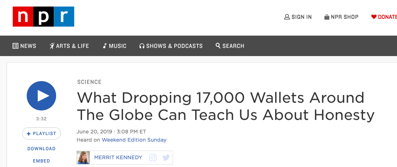
Task: Click the News list icon
Action: coord(16,46)
